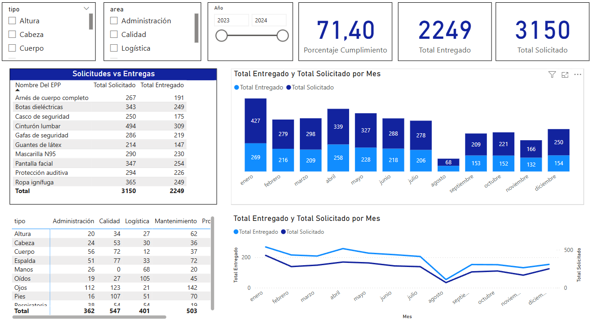Toggle the Logística area checkbox
Screen dimensions: 596x330
(114, 48)
